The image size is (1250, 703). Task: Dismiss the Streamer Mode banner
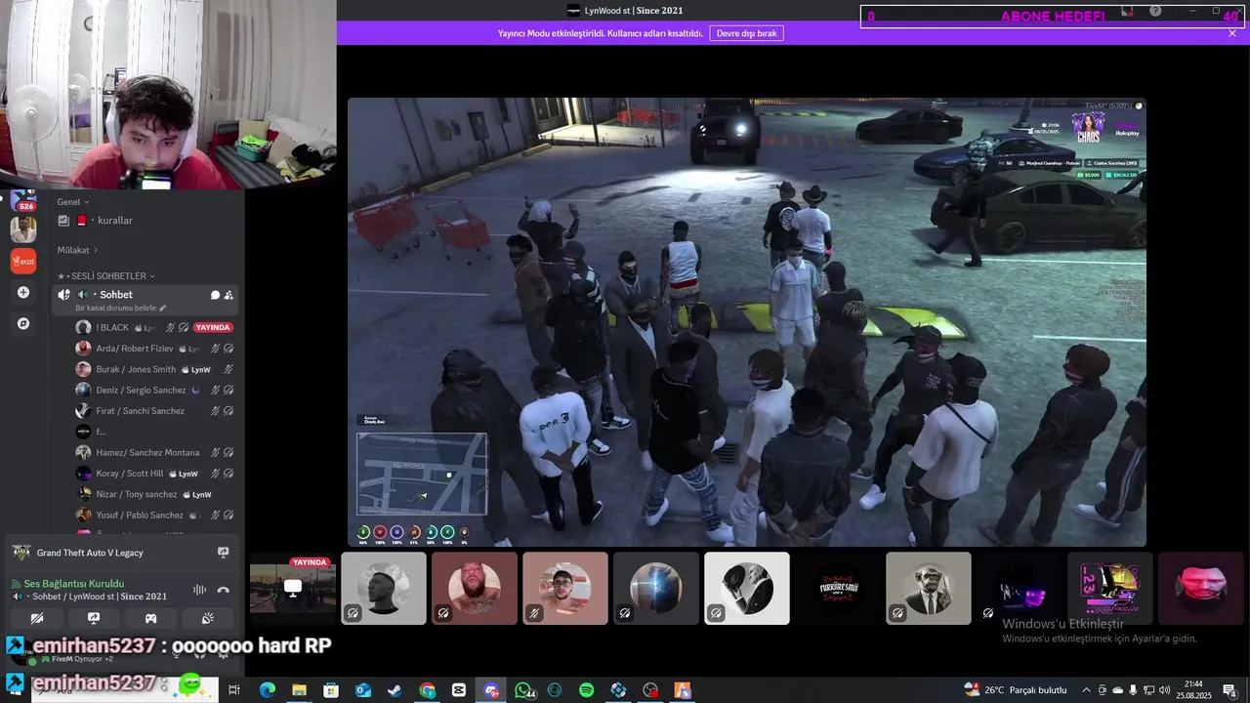tap(1232, 33)
